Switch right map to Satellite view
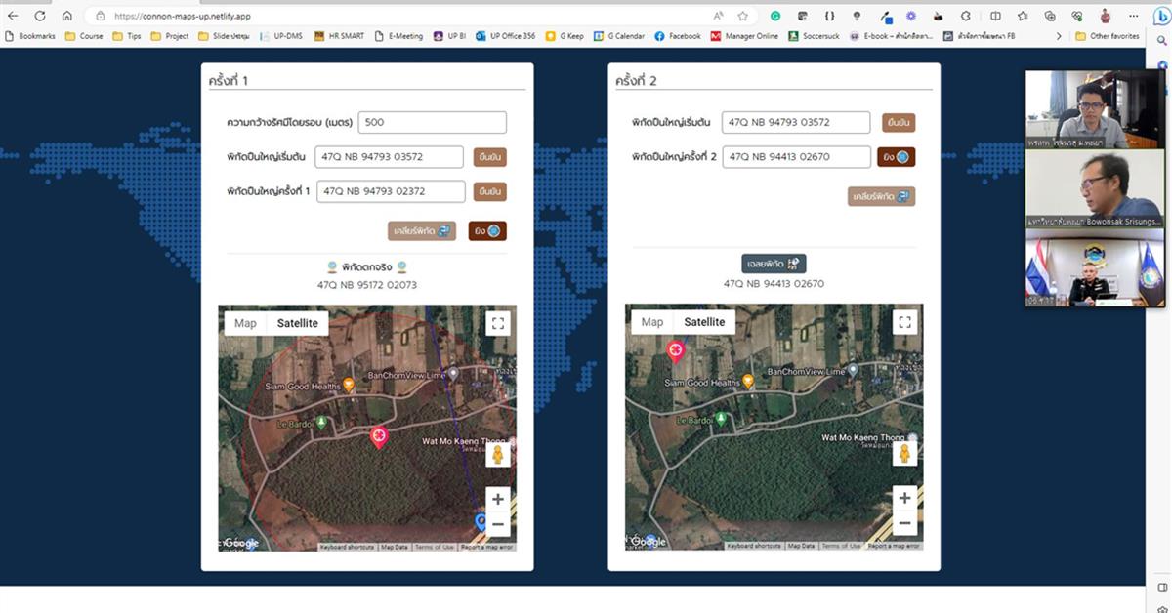 (704, 322)
